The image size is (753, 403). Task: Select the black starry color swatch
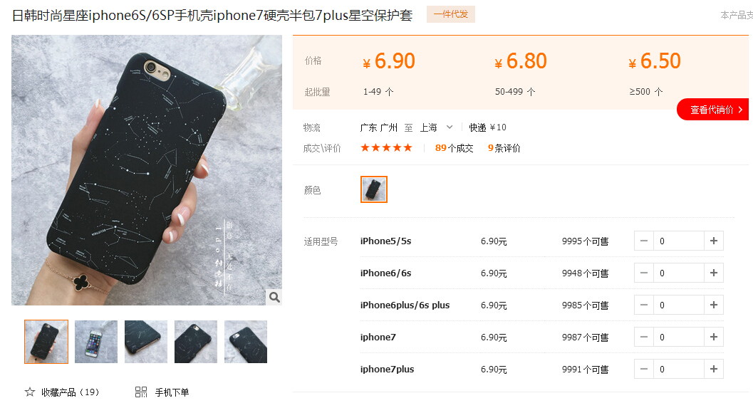tap(373, 189)
